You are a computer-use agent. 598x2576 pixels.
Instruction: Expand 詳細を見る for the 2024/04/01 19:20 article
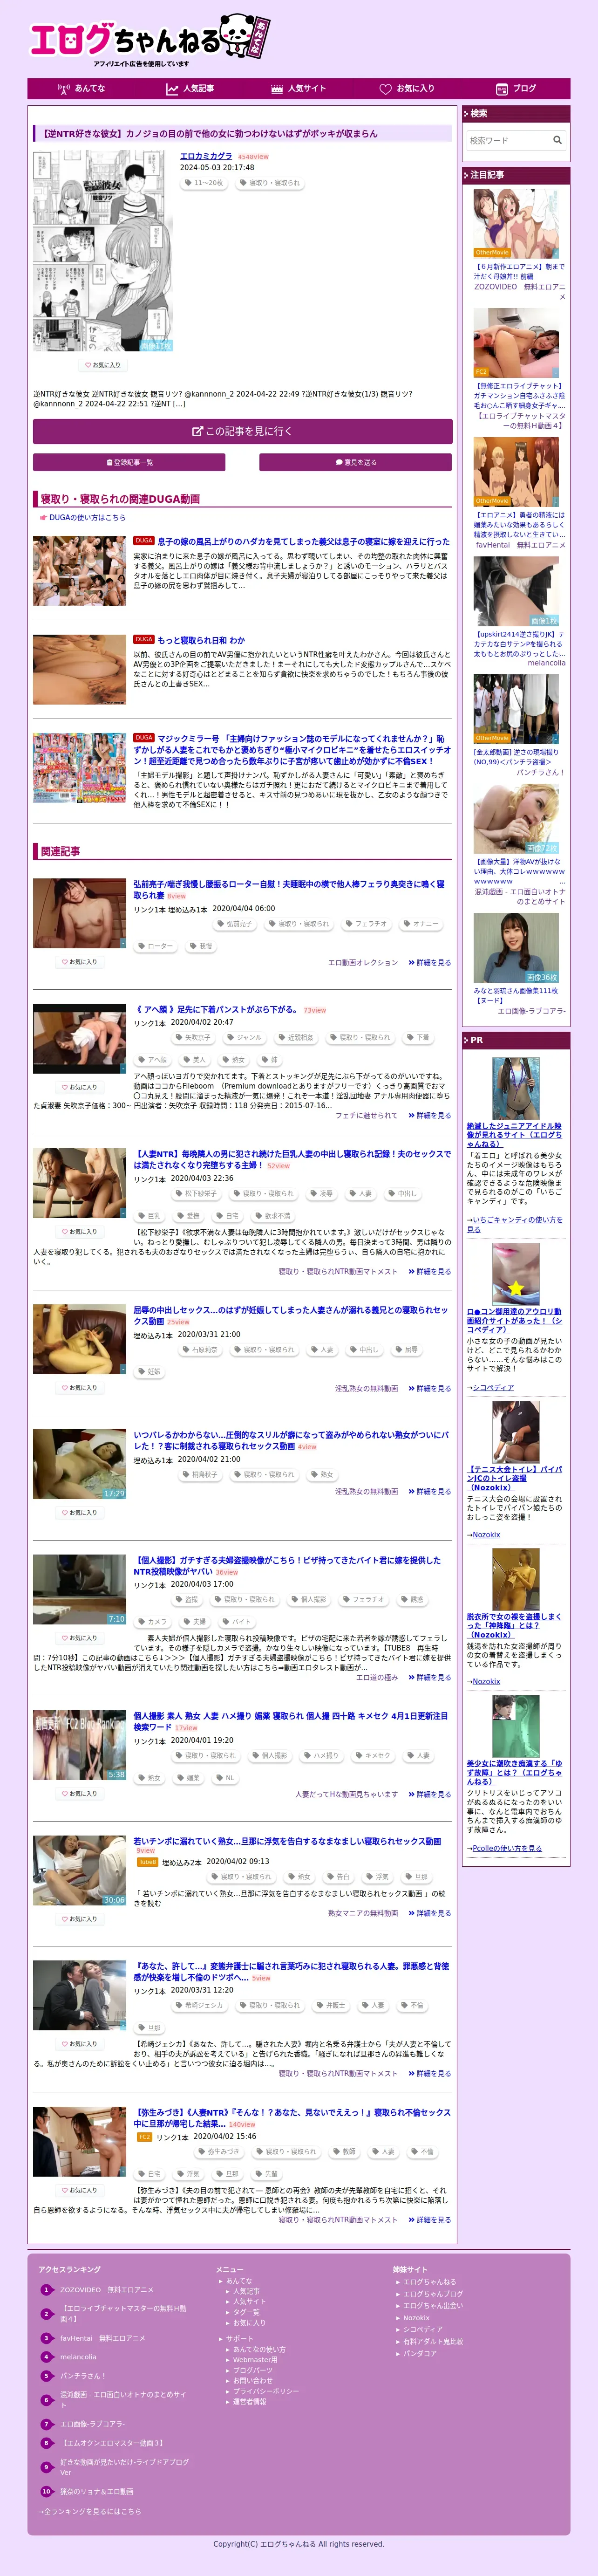coord(430,1795)
